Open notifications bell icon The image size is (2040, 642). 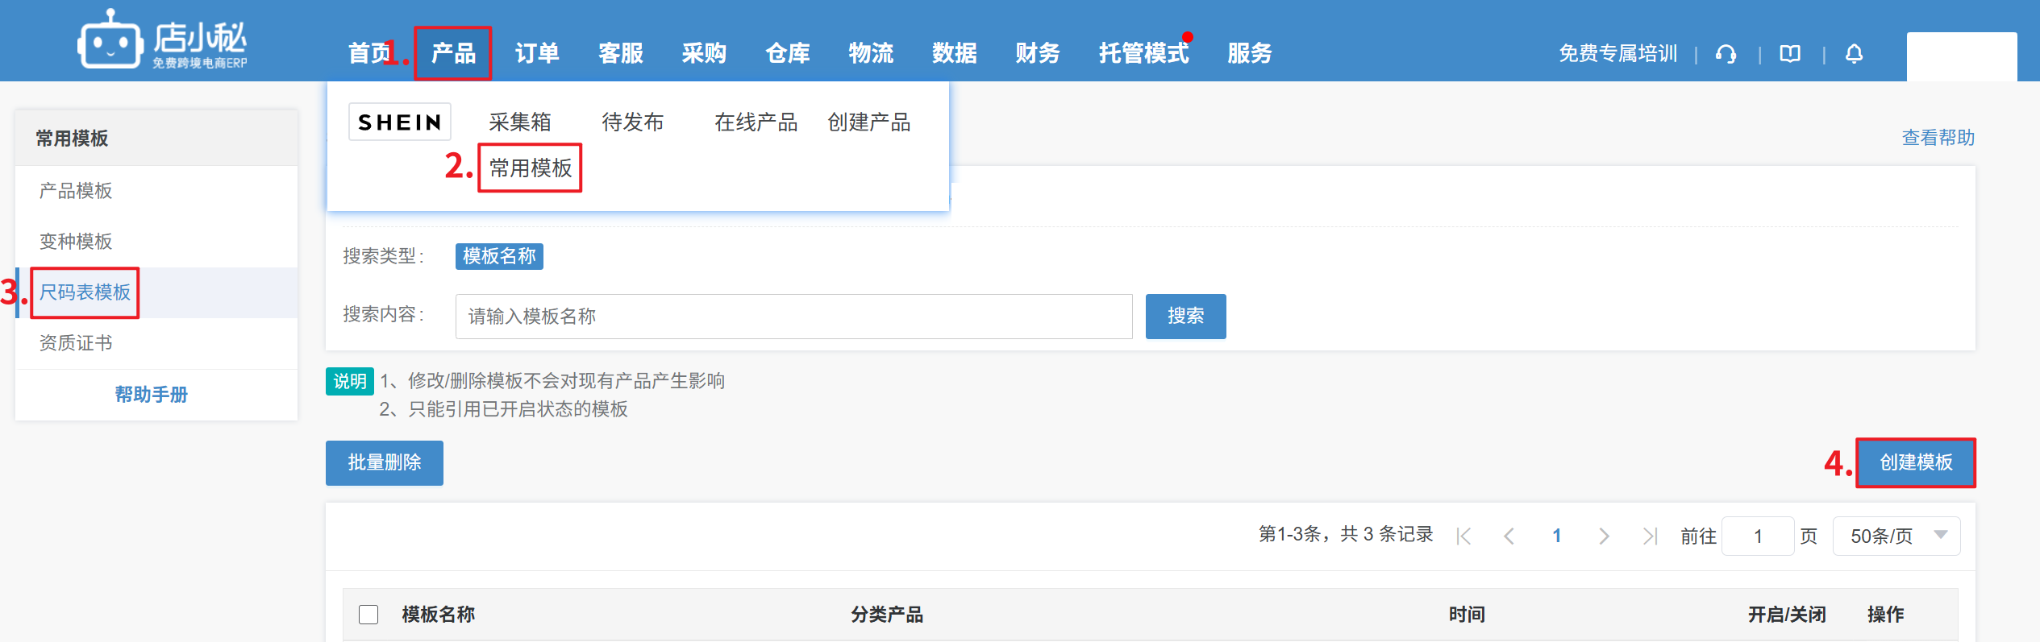click(1854, 54)
